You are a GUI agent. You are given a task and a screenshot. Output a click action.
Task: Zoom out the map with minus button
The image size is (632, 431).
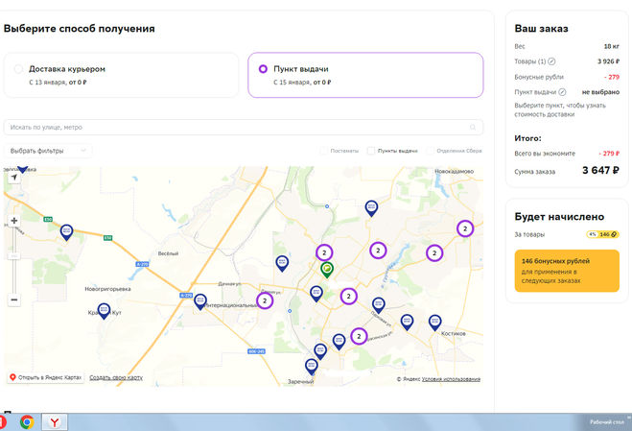tap(14, 299)
